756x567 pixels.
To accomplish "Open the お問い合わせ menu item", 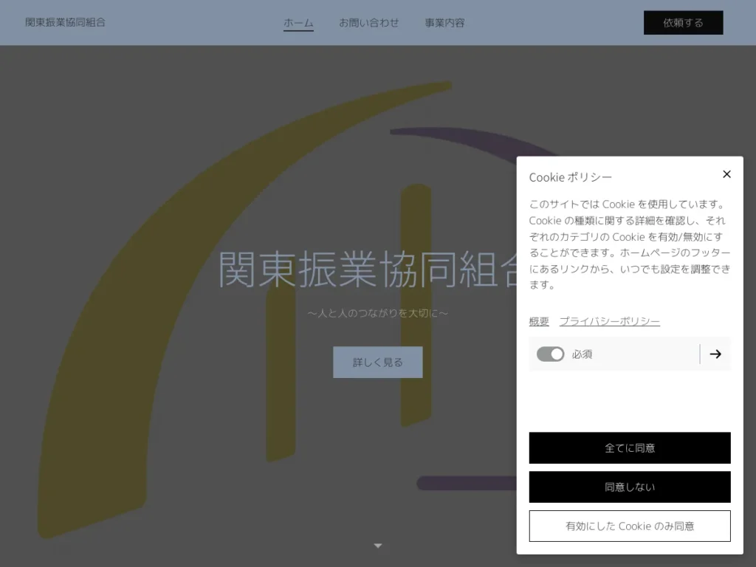I will (369, 23).
